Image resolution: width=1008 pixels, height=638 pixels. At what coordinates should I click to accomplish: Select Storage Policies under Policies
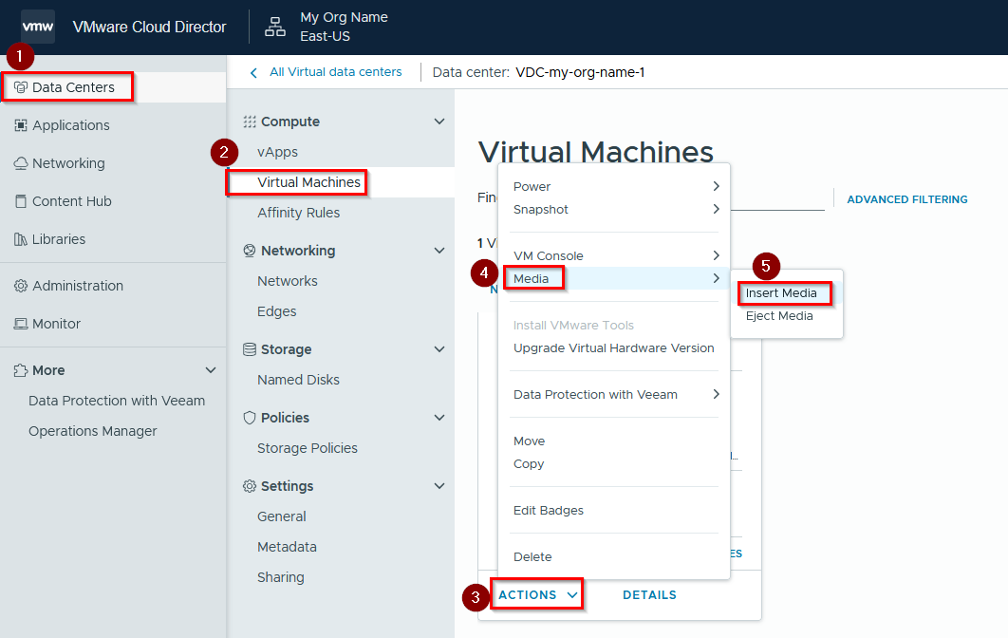click(x=308, y=448)
